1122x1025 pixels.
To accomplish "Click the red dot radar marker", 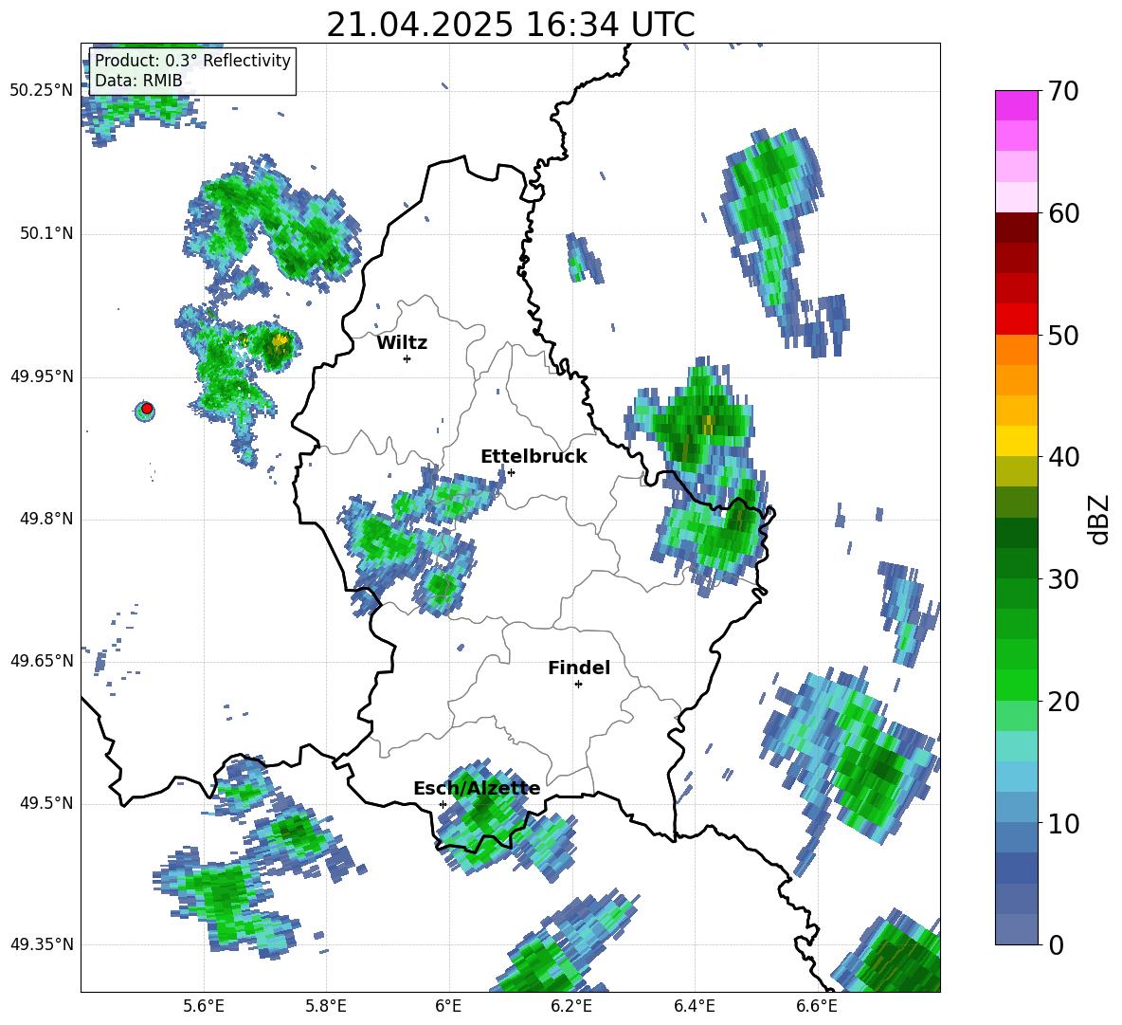I will tap(147, 409).
